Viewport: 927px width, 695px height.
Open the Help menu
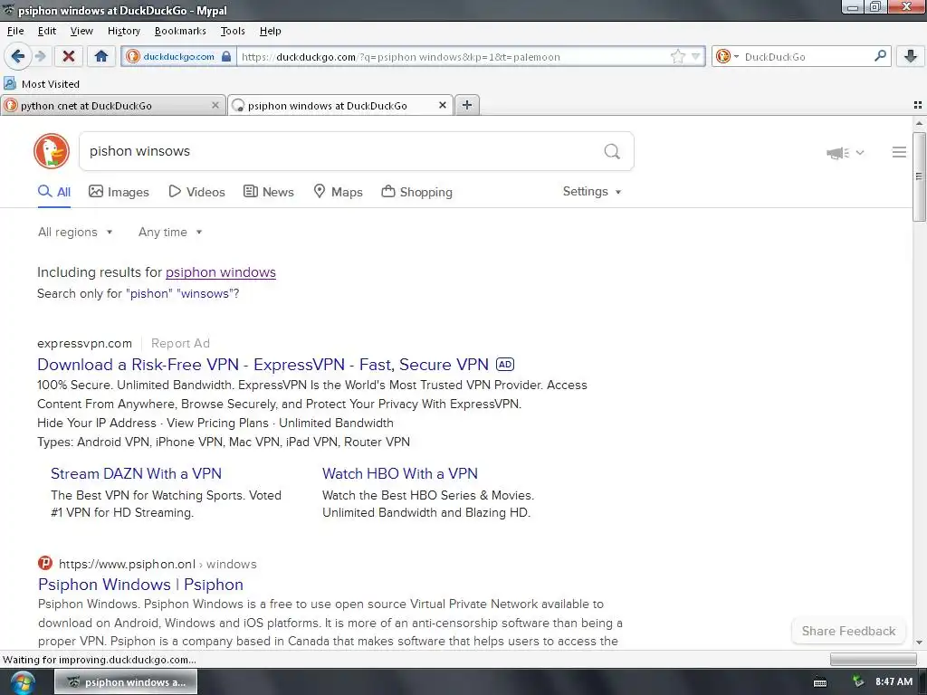pyautogui.click(x=270, y=31)
